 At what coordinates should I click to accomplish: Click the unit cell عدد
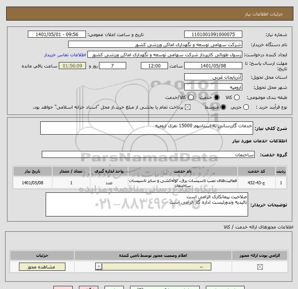pyautogui.click(x=109, y=183)
